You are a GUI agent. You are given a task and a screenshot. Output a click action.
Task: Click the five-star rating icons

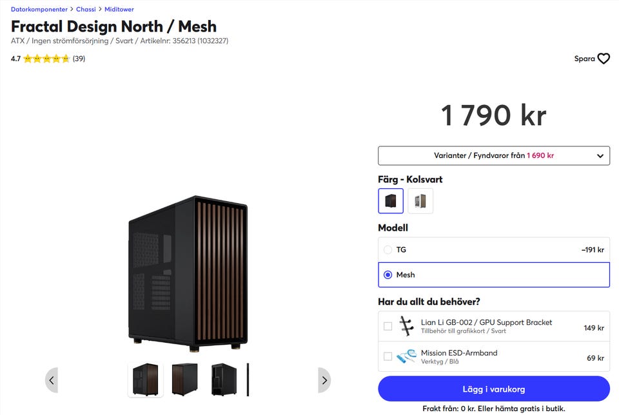[46, 59]
